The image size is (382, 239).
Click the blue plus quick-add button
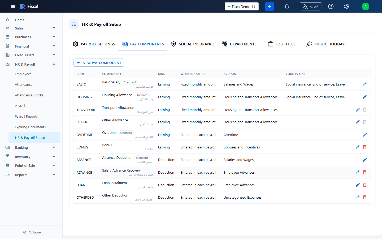click(x=270, y=6)
